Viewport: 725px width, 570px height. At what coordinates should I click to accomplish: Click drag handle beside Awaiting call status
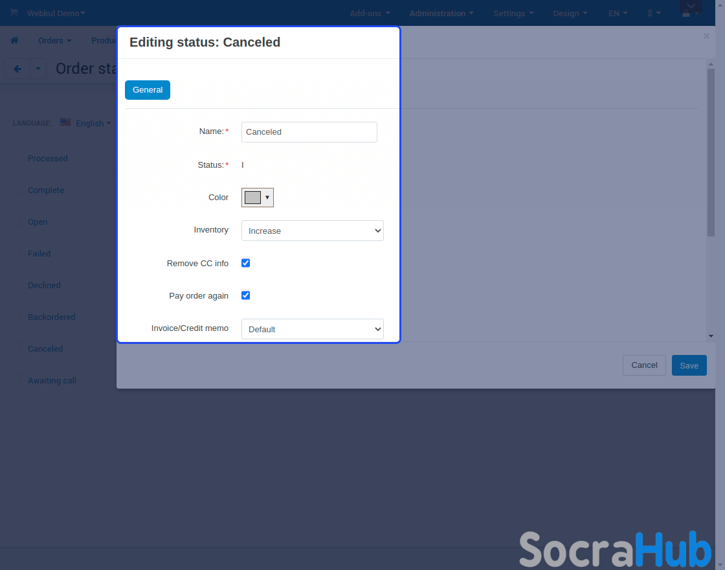point(18,381)
